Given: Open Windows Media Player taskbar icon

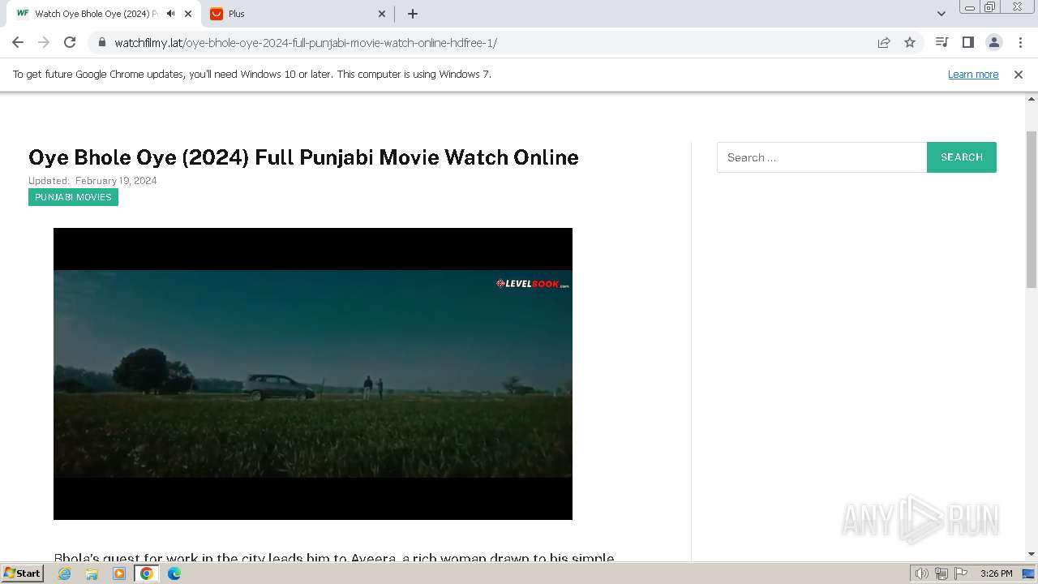Looking at the screenshot, I should tap(119, 573).
